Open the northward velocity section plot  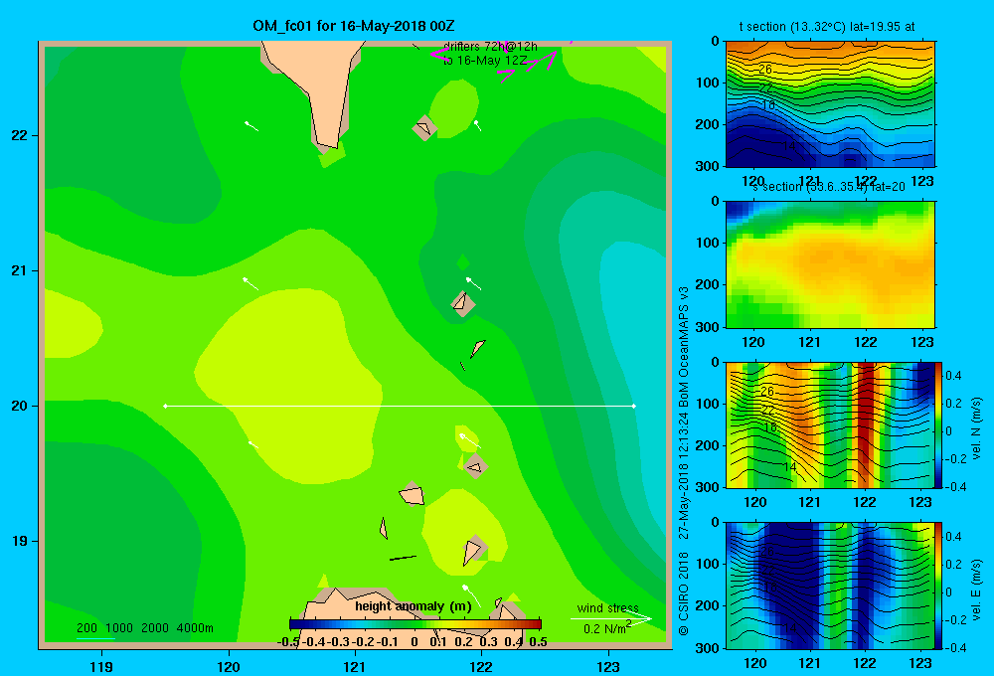[830, 424]
